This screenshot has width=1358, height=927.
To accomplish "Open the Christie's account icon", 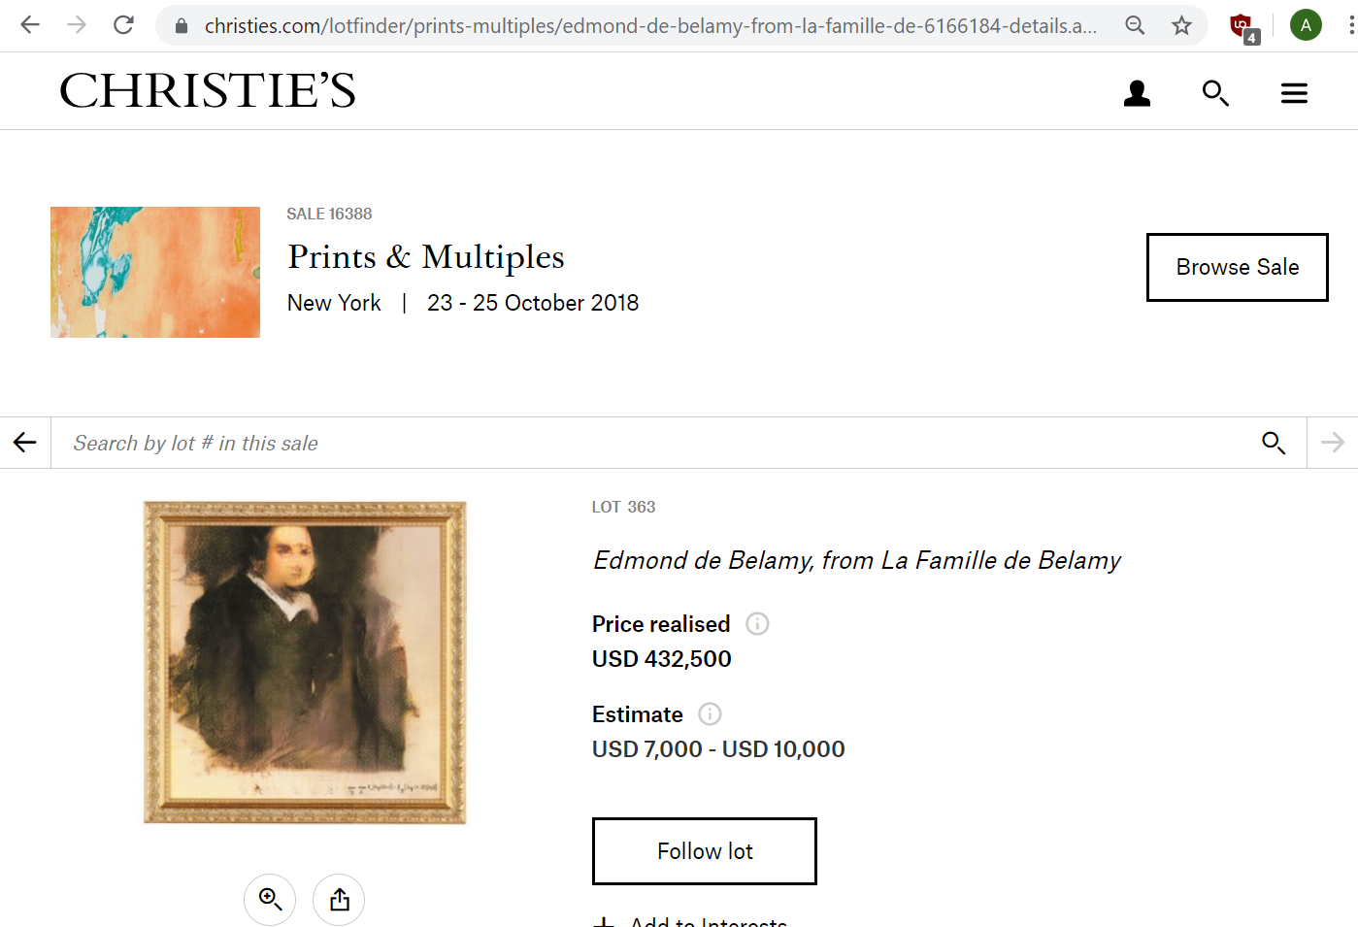I will click(x=1137, y=93).
